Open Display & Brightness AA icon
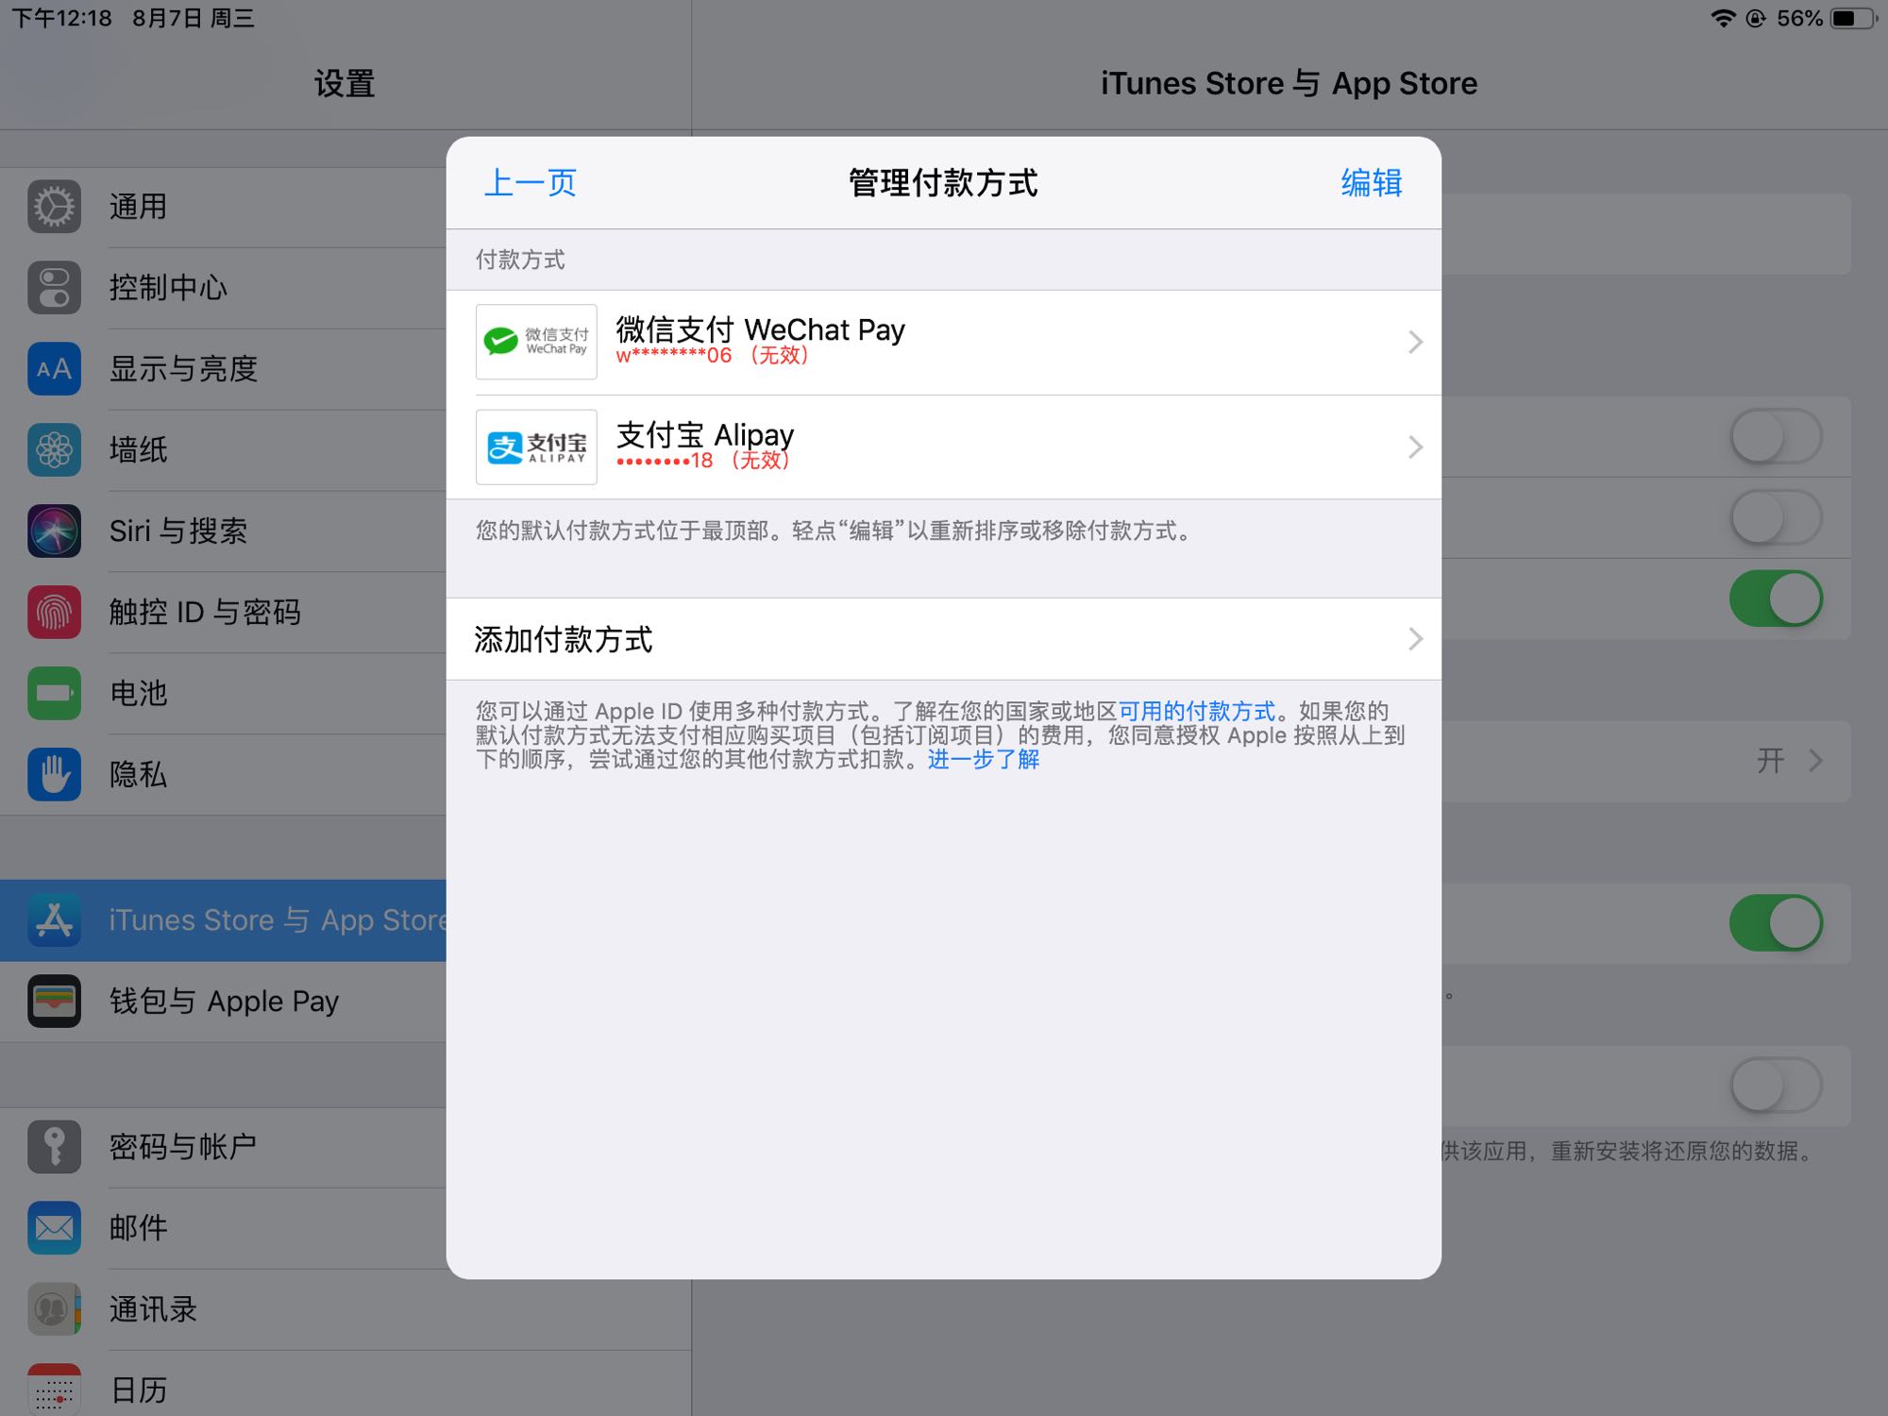This screenshot has width=1888, height=1416. (x=54, y=369)
